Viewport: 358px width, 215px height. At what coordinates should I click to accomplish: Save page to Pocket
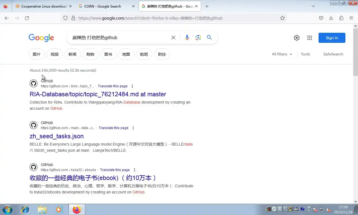coord(321,18)
